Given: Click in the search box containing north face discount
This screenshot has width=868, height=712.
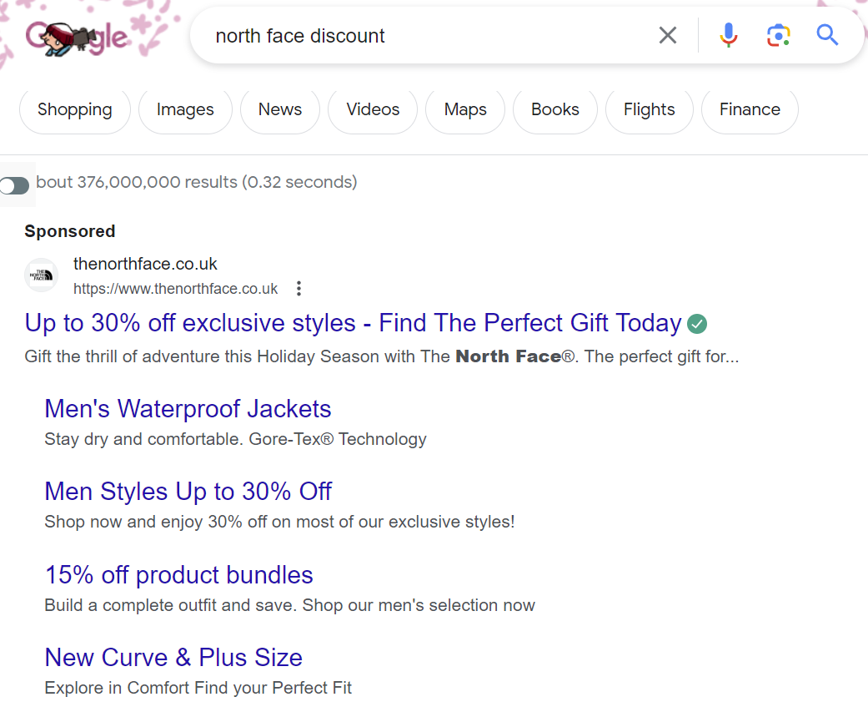Looking at the screenshot, I should (426, 35).
